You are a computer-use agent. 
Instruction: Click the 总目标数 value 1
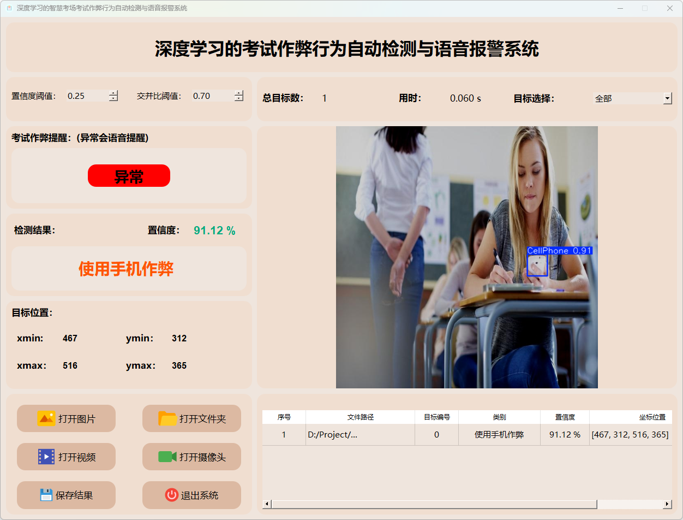pyautogui.click(x=324, y=98)
